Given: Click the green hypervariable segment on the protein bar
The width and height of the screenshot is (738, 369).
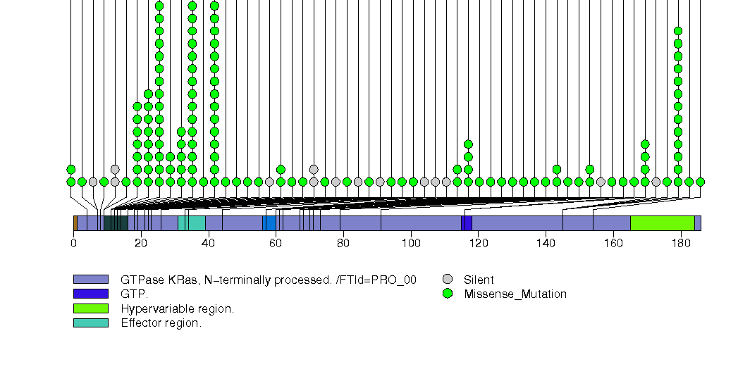Looking at the screenshot, I should (x=662, y=223).
